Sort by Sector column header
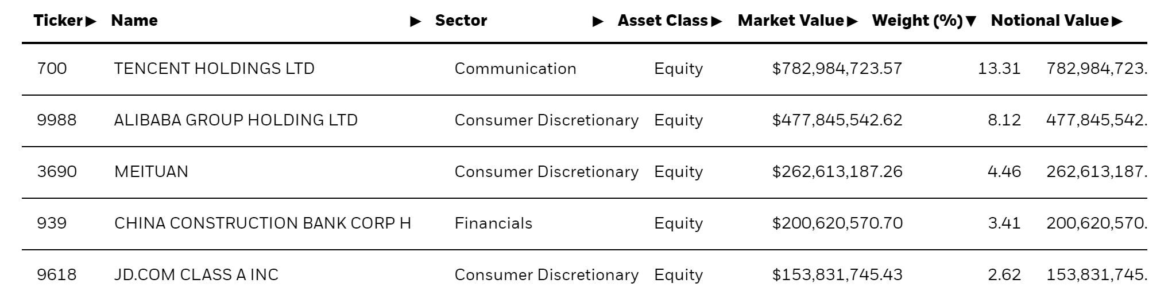The width and height of the screenshot is (1172, 291). click(x=461, y=21)
